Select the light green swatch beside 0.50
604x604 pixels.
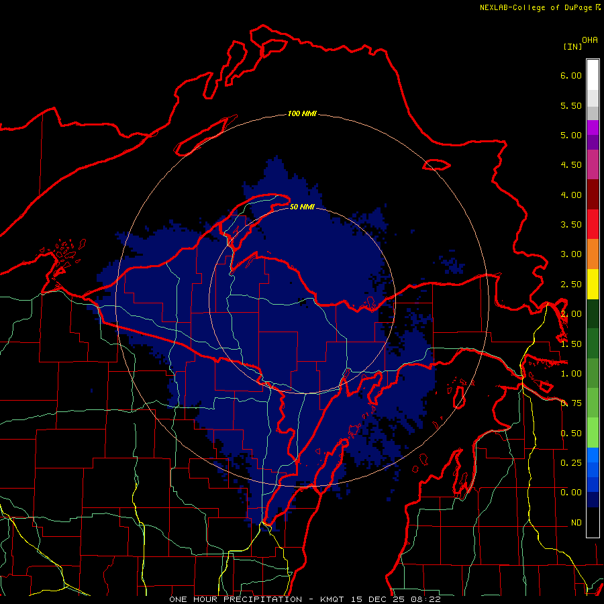pyautogui.click(x=593, y=433)
